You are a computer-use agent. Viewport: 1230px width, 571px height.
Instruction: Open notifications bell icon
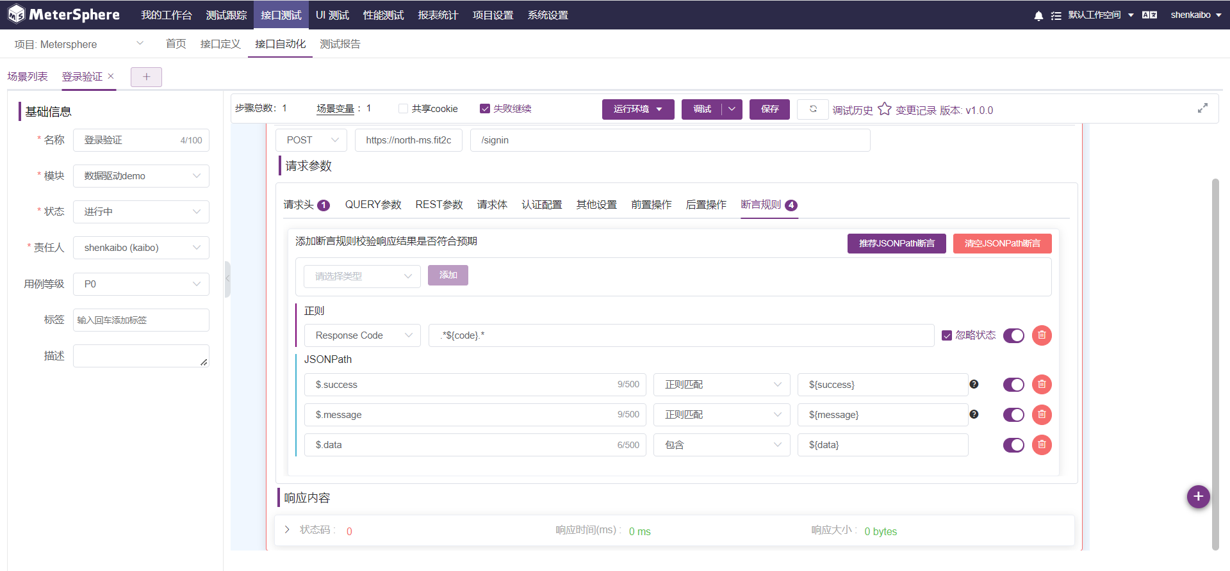[1038, 15]
